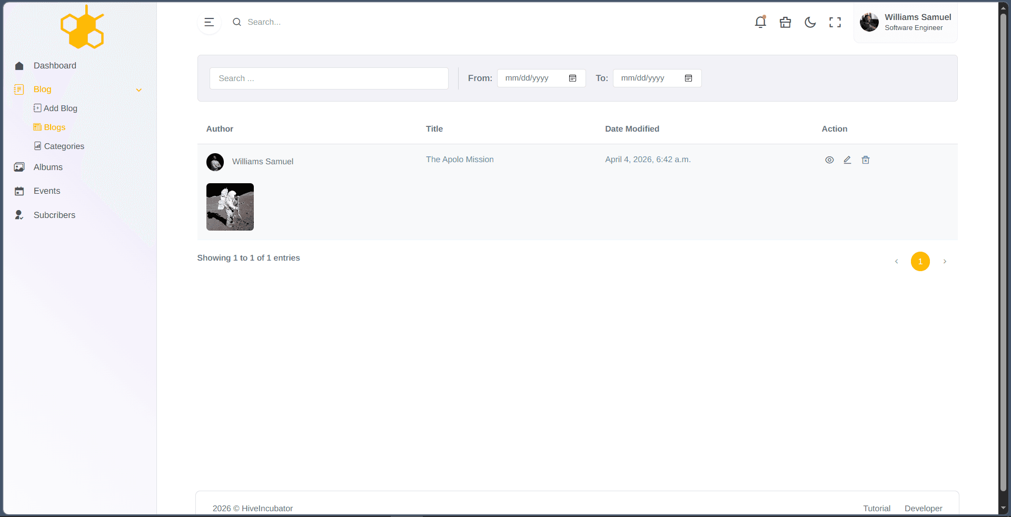This screenshot has height=517, width=1011.
Task: Open the Developer footer link
Action: [924, 509]
